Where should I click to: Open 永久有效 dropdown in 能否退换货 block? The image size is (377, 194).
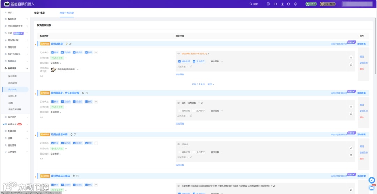pos(66,58)
